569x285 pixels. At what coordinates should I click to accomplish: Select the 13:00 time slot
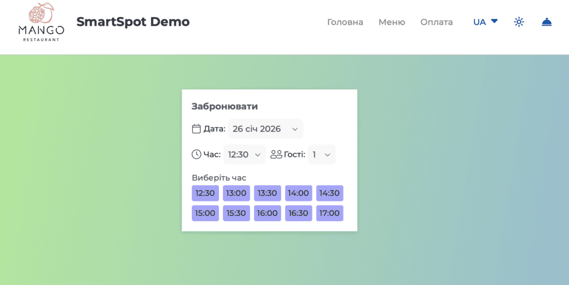pos(236,193)
